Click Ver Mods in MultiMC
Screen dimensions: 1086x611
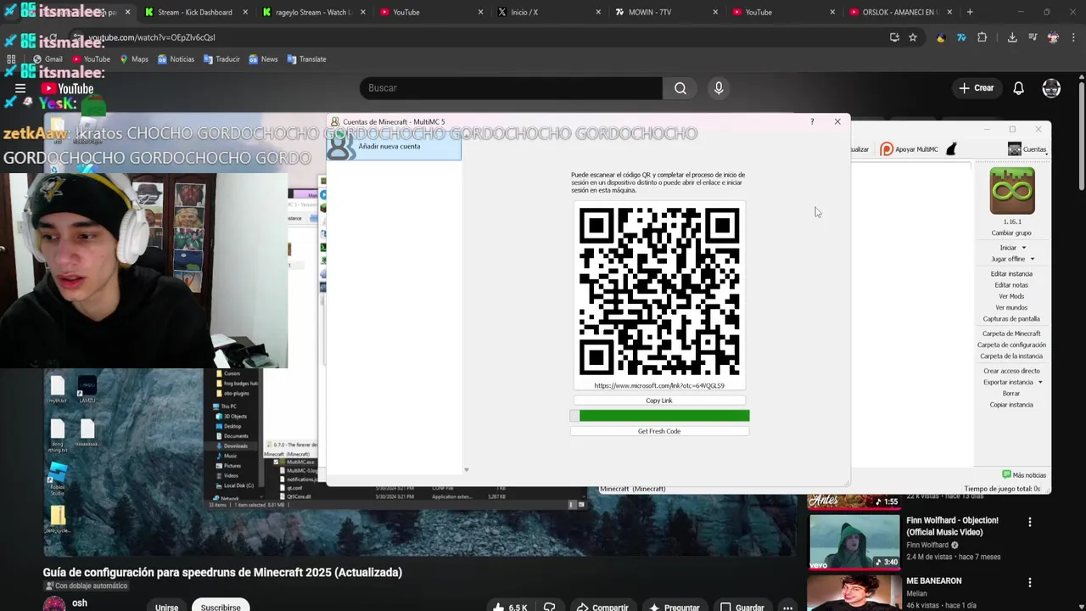coord(1011,296)
